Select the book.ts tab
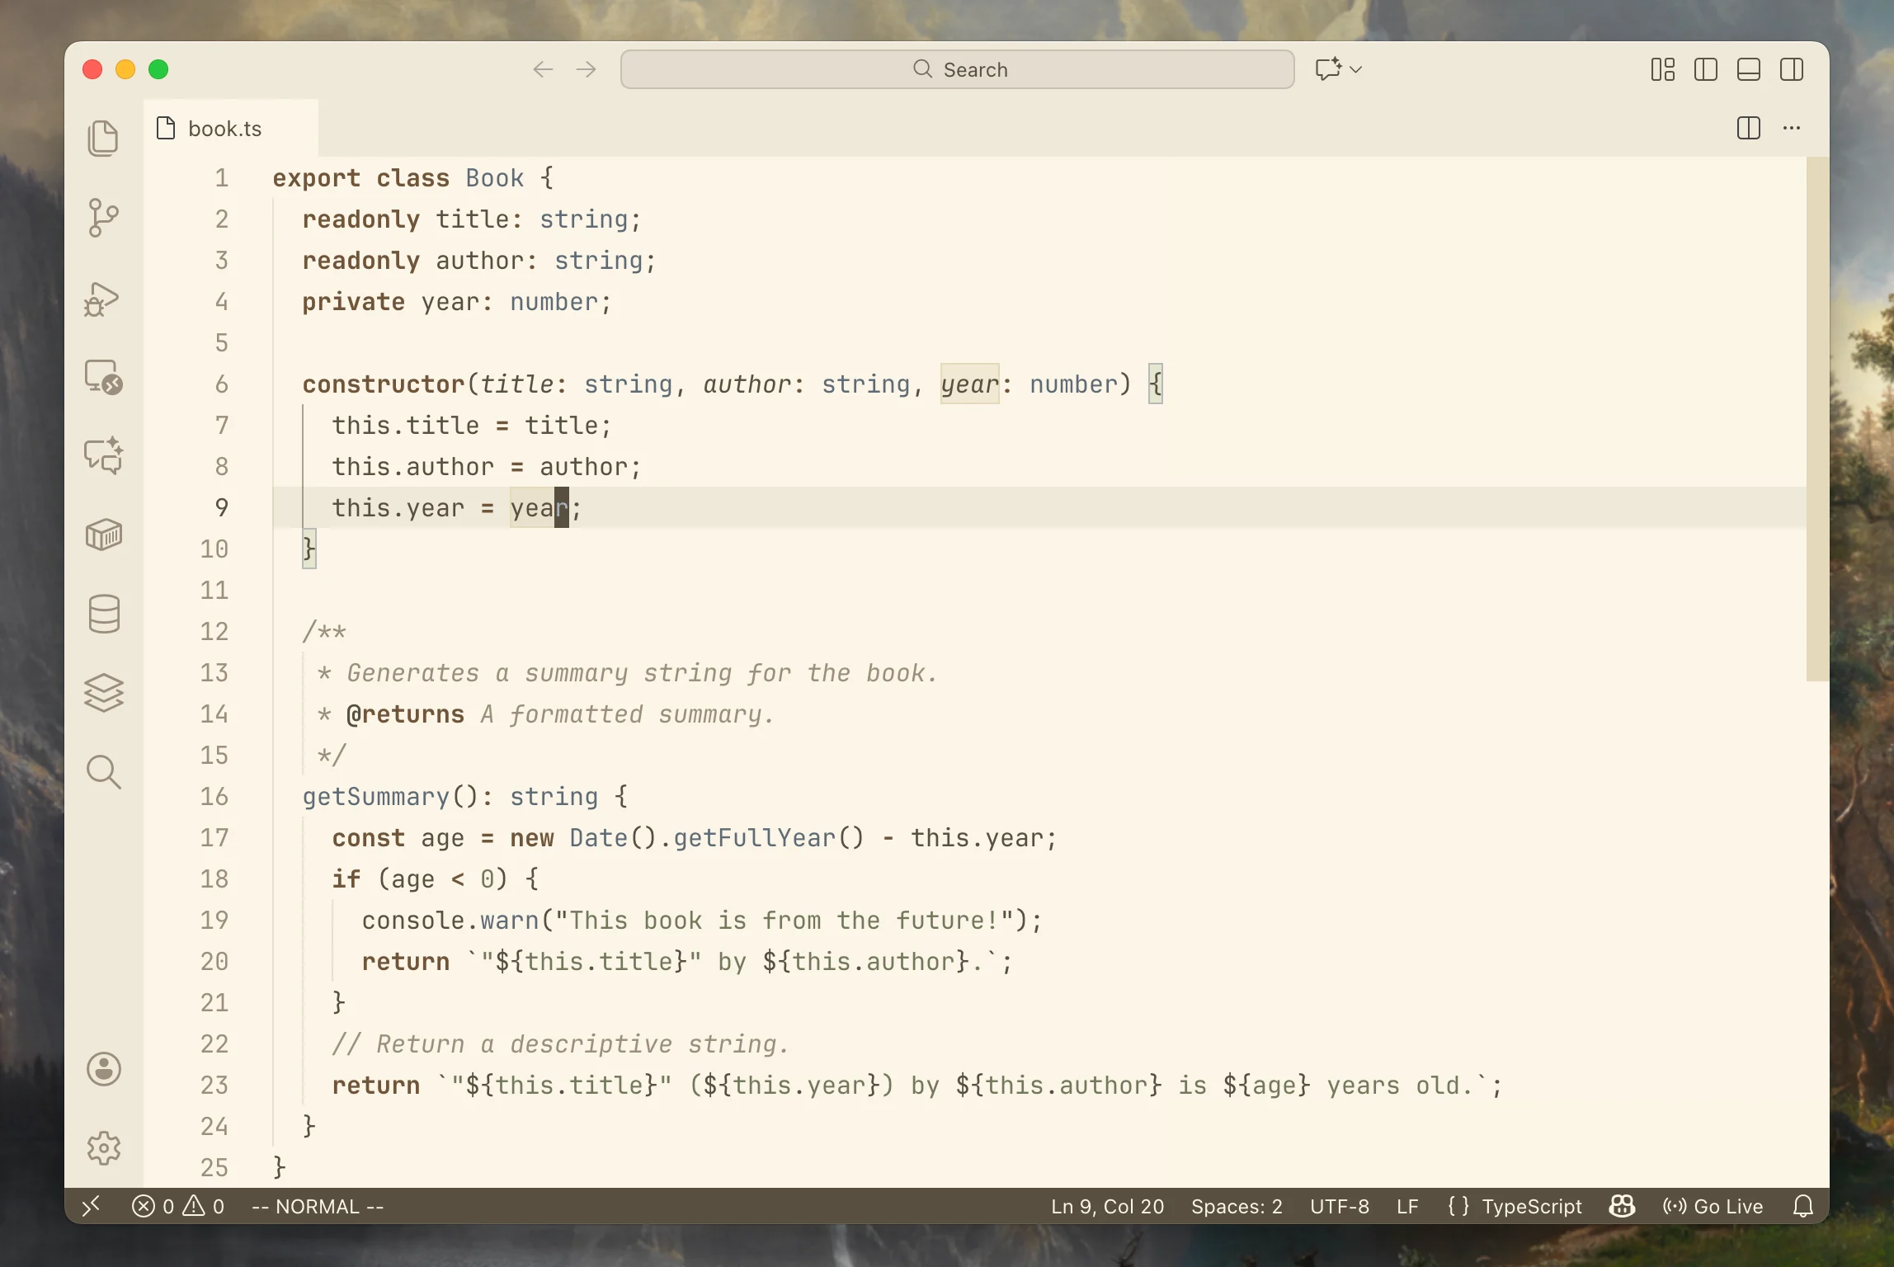The image size is (1894, 1267). point(231,128)
